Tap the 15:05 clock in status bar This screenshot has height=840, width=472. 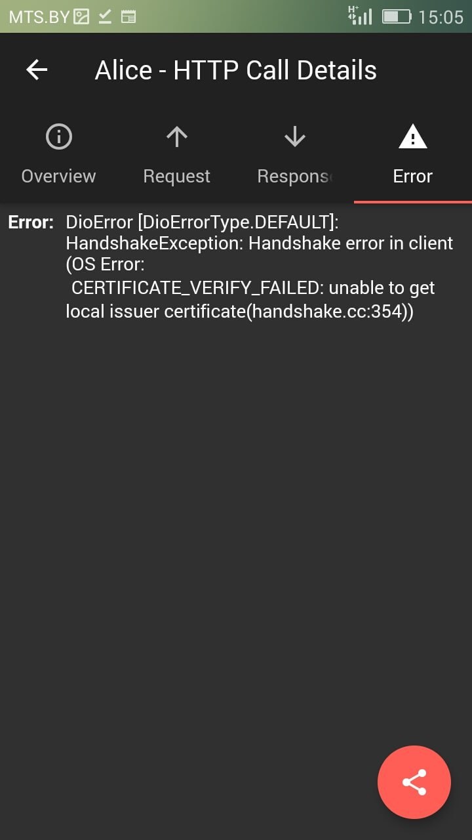point(441,17)
